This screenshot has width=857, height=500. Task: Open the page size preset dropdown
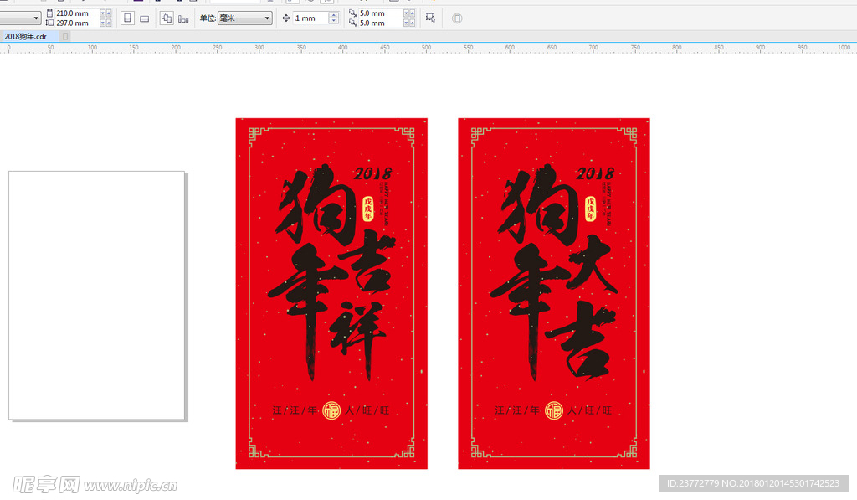(x=37, y=17)
